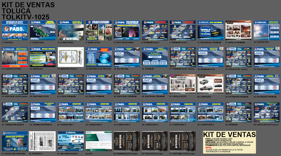Screen dimensions: 281x156
Task: Select the 13. MUESTRA TÍTULO certificate thumbnail
Action: click(71, 57)
